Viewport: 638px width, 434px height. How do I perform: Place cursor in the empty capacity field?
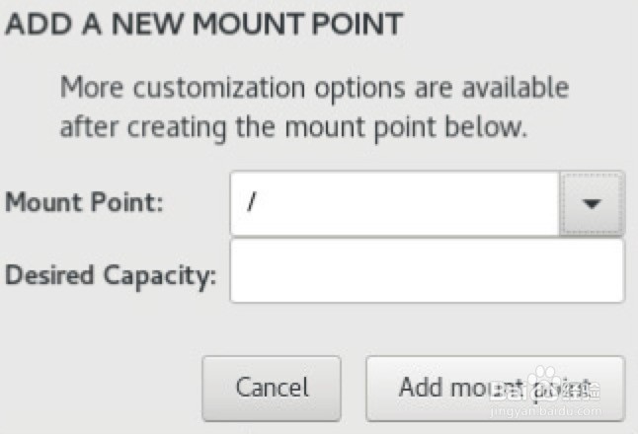click(x=427, y=271)
